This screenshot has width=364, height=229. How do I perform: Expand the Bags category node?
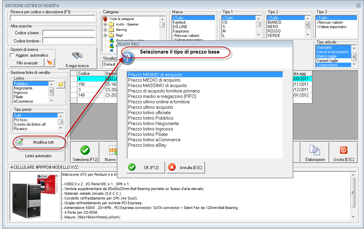pos(105,35)
